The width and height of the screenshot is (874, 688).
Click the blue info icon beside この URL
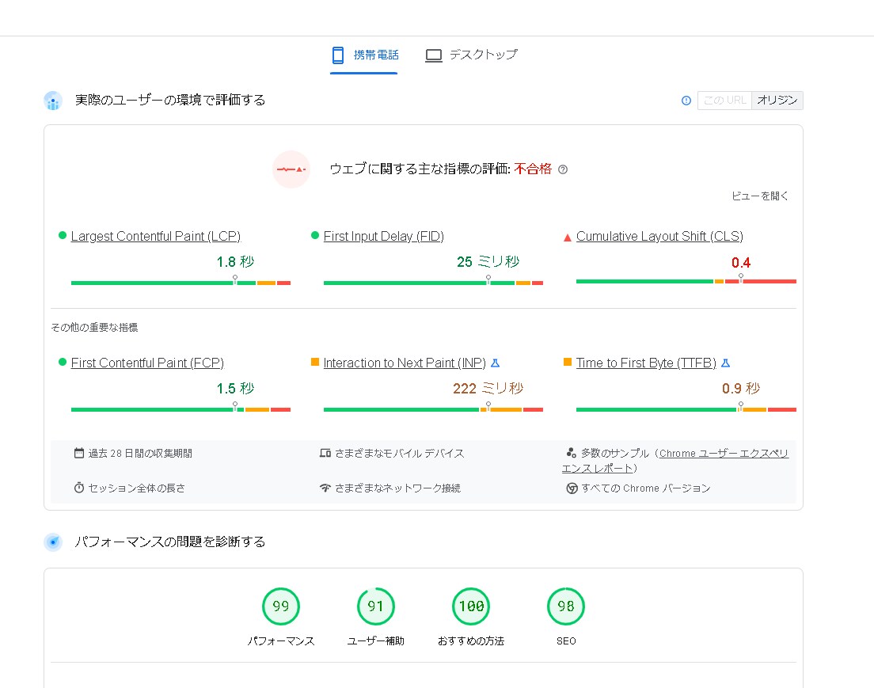pyautogui.click(x=686, y=101)
